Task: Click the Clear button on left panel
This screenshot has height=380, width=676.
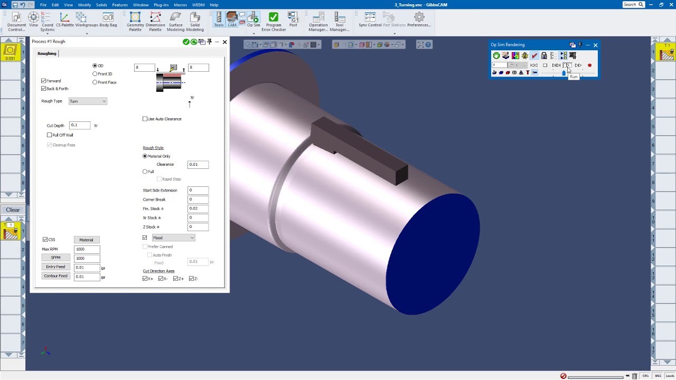Action: click(13, 210)
